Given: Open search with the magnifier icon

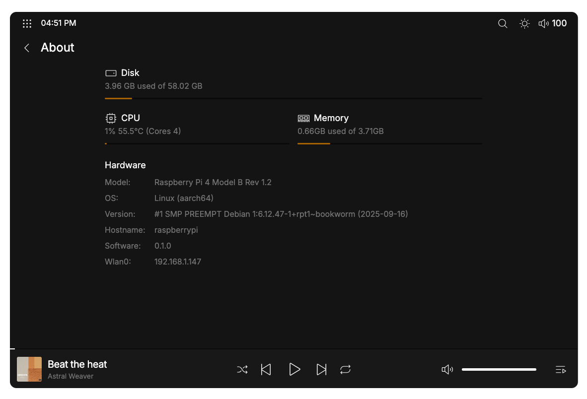Looking at the screenshot, I should [x=503, y=23].
